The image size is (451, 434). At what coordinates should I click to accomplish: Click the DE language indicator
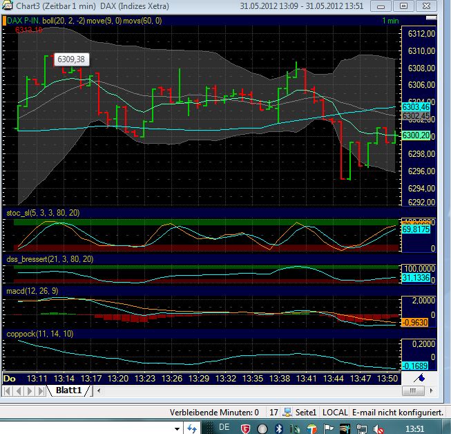(224, 427)
